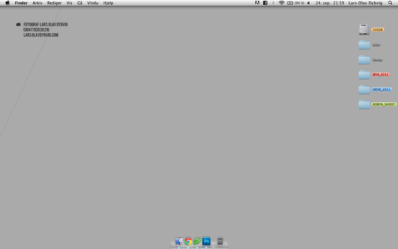This screenshot has width=398, height=249.
Task: Click the Adobe menu bar icon
Action: point(257,3)
